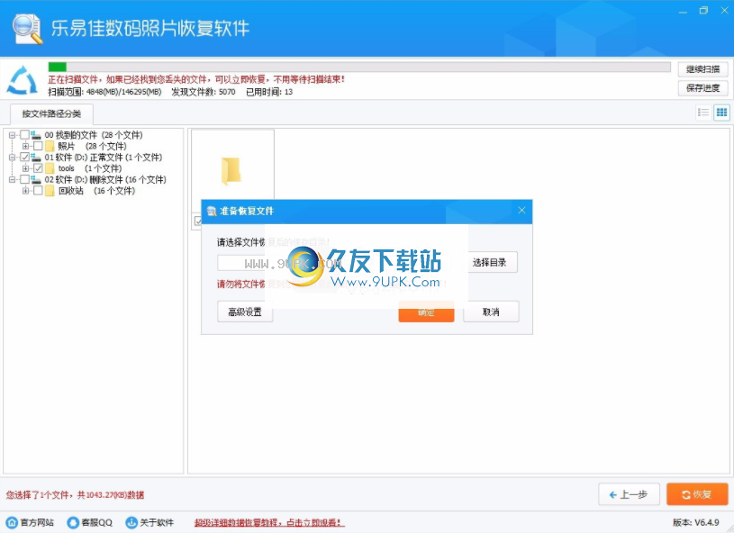
Task: Click the 官方网站 home icon
Action: pos(12,523)
